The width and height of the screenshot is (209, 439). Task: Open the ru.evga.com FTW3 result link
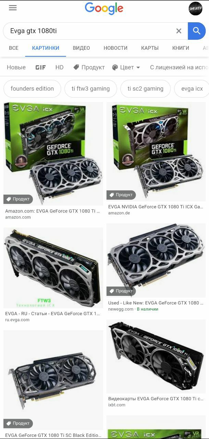[52, 314]
